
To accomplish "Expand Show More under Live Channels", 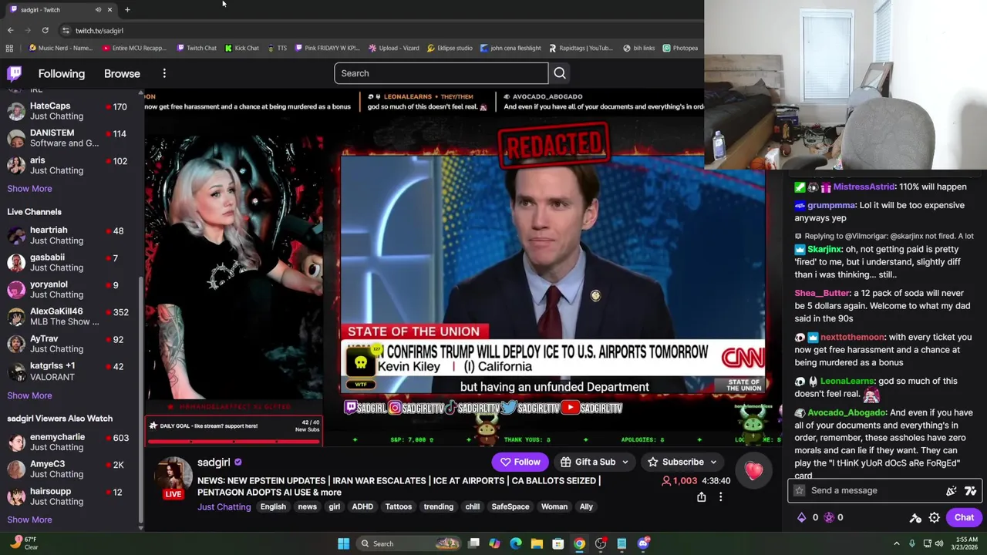I will coord(29,395).
